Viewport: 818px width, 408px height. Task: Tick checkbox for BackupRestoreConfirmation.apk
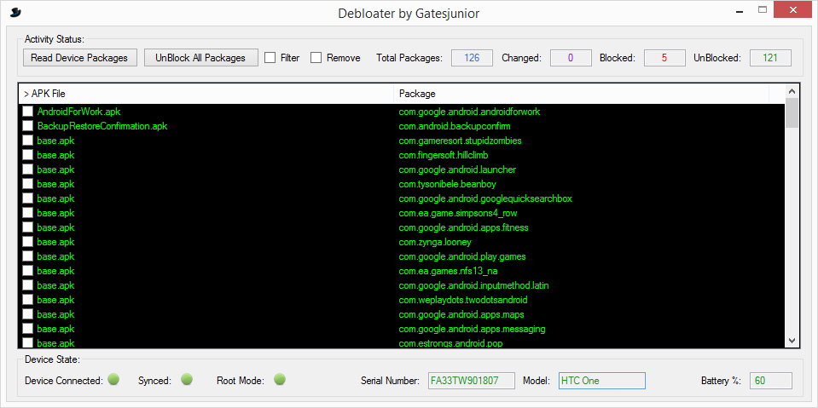(28, 126)
